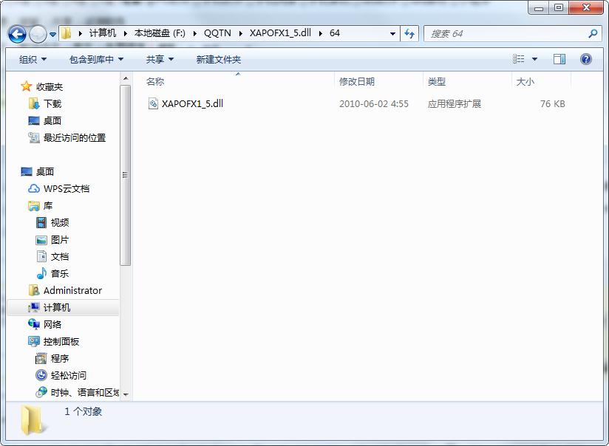Open the 包含到库中 menu
Viewport: 609px width, 446px height.
pos(96,59)
